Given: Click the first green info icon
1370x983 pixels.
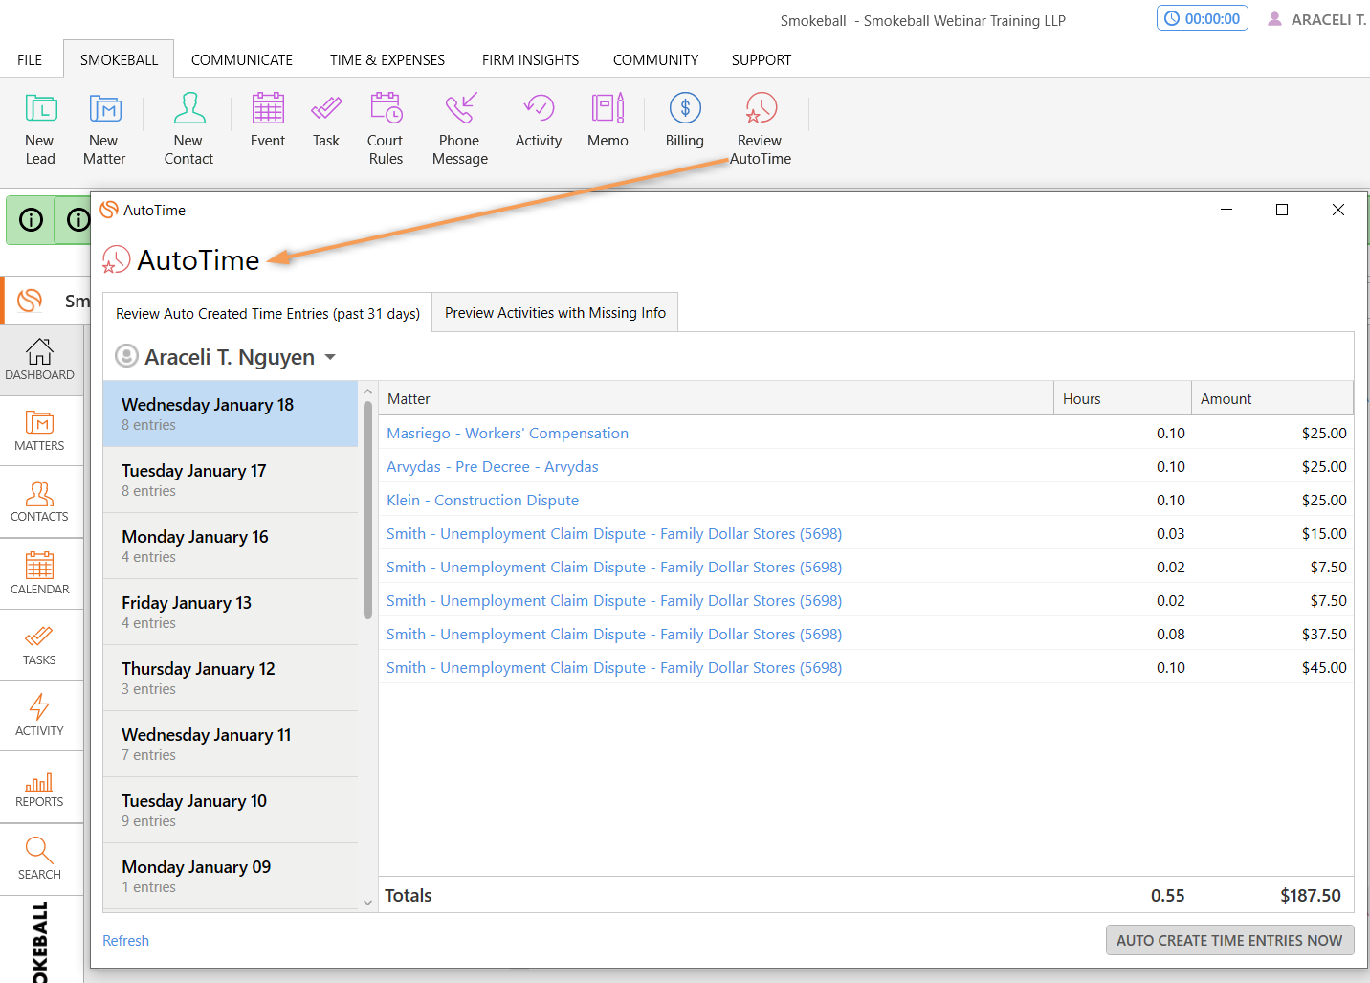Looking at the screenshot, I should click(31, 220).
